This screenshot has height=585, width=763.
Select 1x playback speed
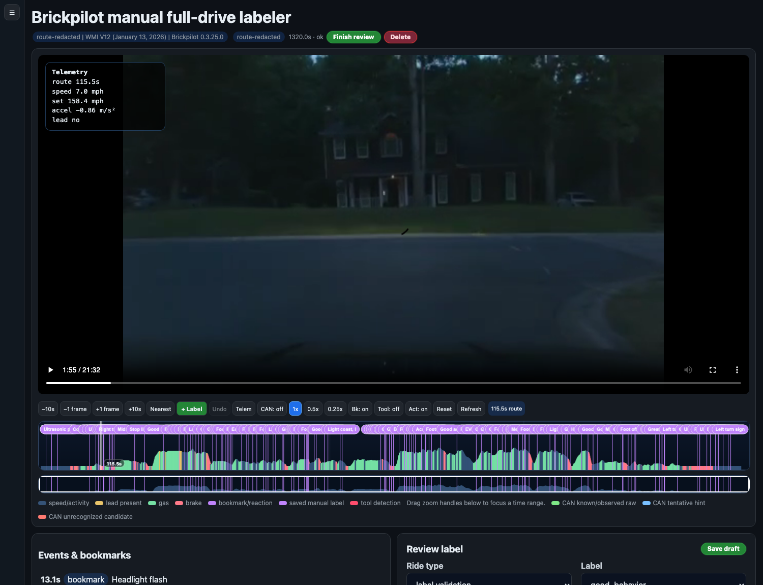295,409
